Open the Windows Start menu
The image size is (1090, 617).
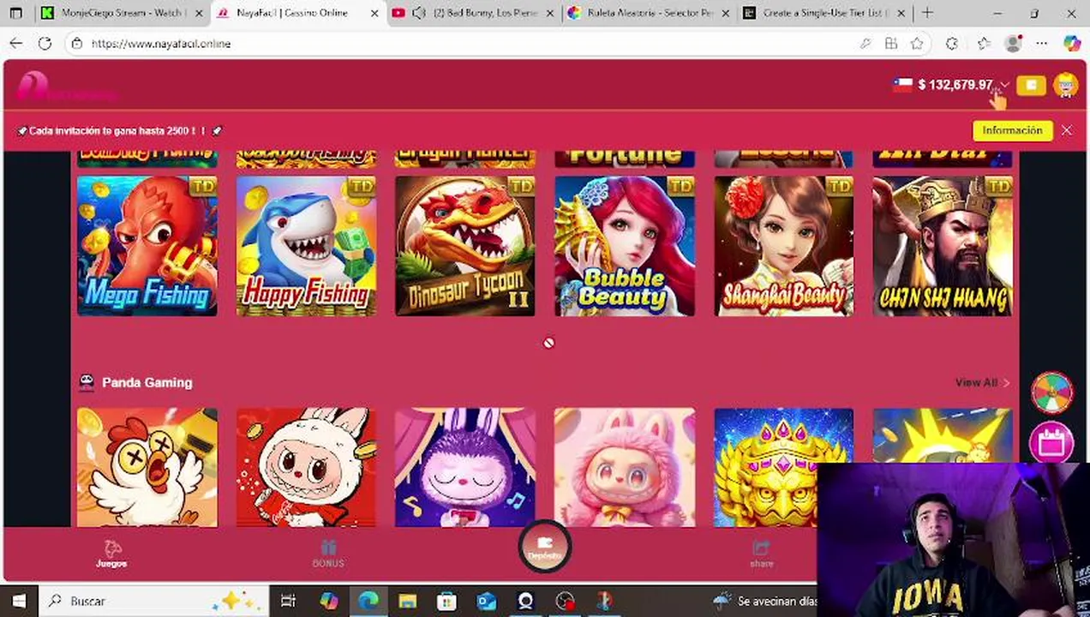coord(19,601)
